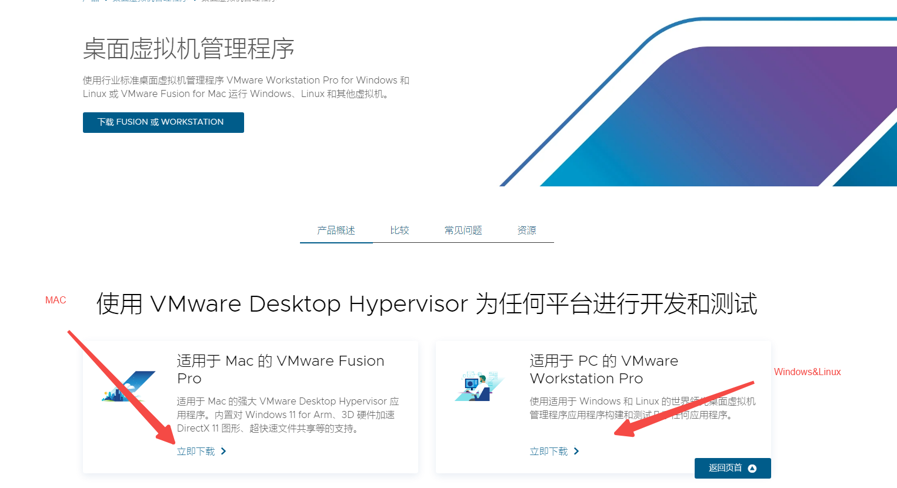Click the 适用于 PC 的 VMware Workstation Pro heading
Viewport: 897px width, 488px height.
click(x=604, y=370)
